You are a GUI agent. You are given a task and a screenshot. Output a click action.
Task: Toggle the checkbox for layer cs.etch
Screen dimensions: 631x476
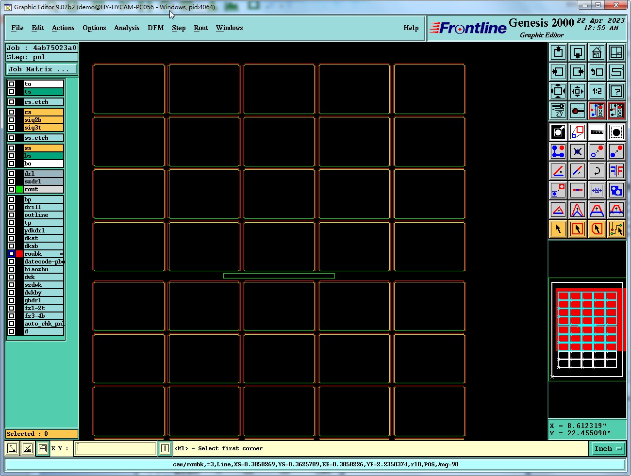(x=12, y=102)
